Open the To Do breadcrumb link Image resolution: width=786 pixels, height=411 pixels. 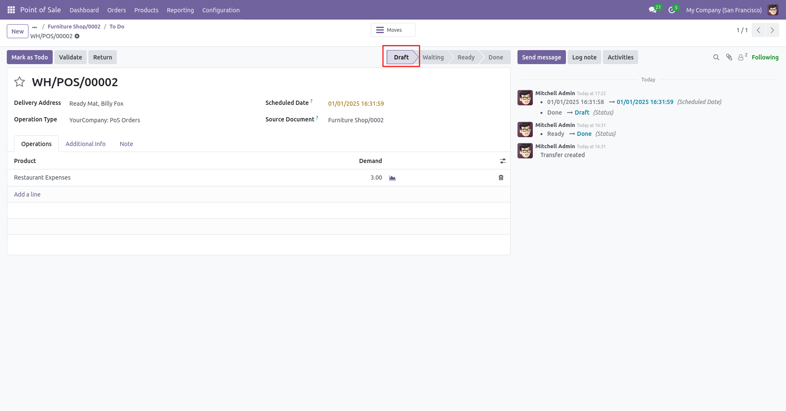117,26
